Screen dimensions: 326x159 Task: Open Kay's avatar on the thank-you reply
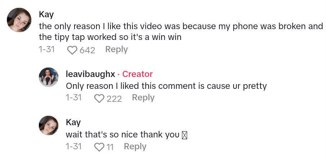click(x=48, y=126)
